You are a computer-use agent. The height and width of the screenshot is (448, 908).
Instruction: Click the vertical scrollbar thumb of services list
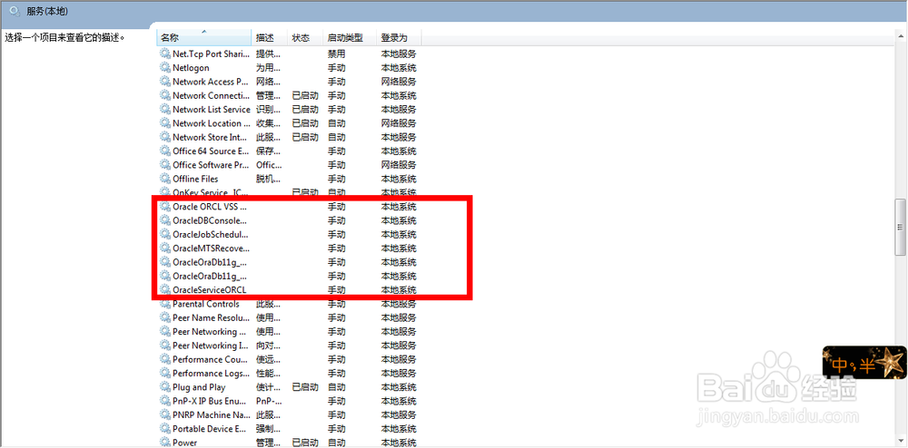coord(900,227)
